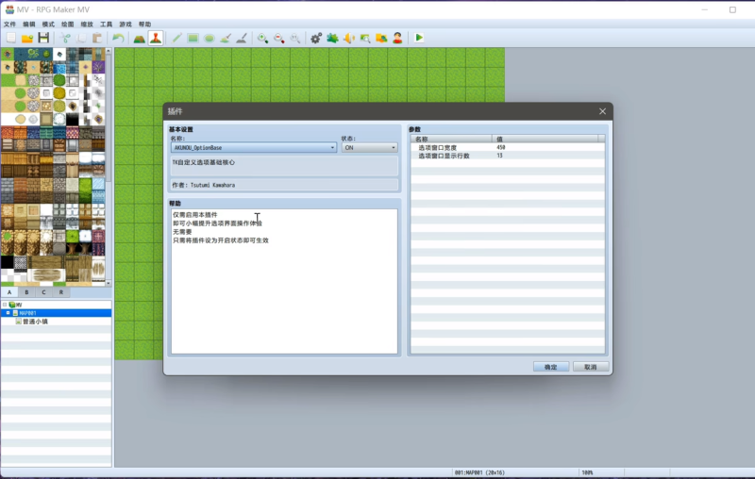Image resolution: width=755 pixels, height=479 pixels.
Task: Open the Resource Manager icon
Action: 381,38
